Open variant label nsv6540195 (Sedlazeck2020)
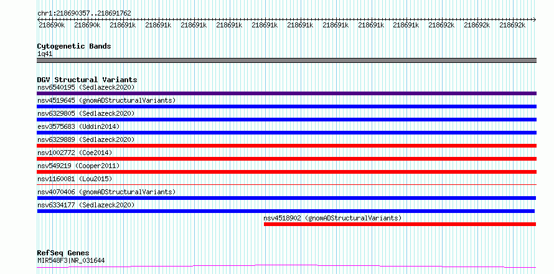554x274 pixels. 86,87
